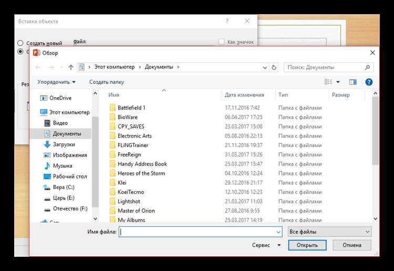The image size is (394, 271).
Task: Close the Вставка объекта dialog
Action: point(247,21)
